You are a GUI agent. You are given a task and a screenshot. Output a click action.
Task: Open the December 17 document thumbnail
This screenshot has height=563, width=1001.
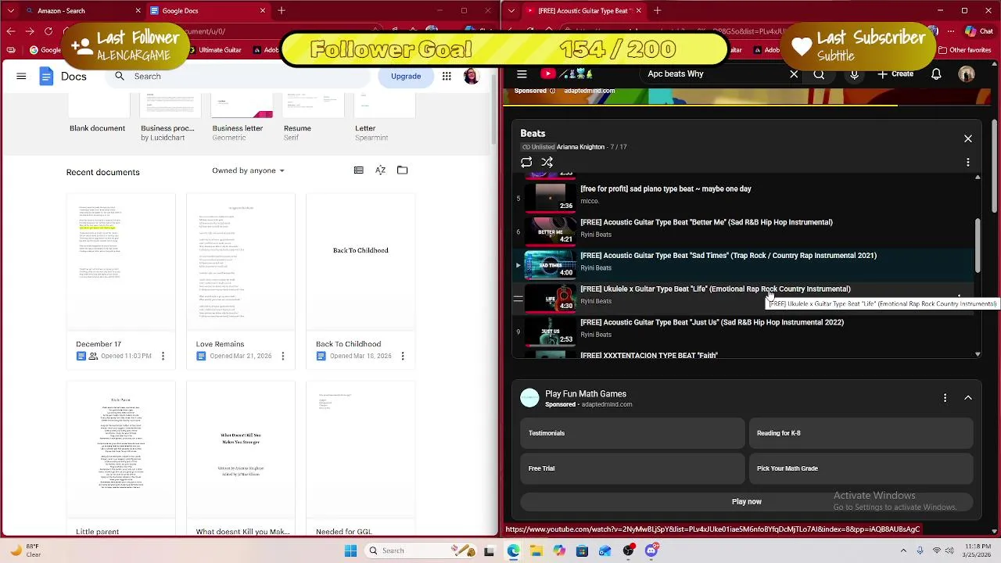(x=121, y=262)
